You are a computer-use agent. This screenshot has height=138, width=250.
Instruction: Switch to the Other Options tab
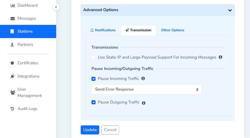click(x=173, y=30)
